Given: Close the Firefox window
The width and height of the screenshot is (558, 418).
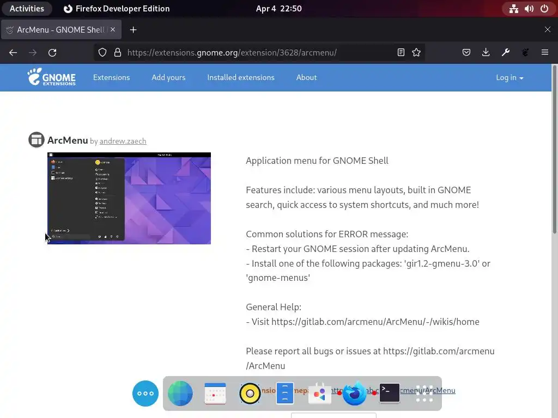Looking at the screenshot, I should coord(547,29).
